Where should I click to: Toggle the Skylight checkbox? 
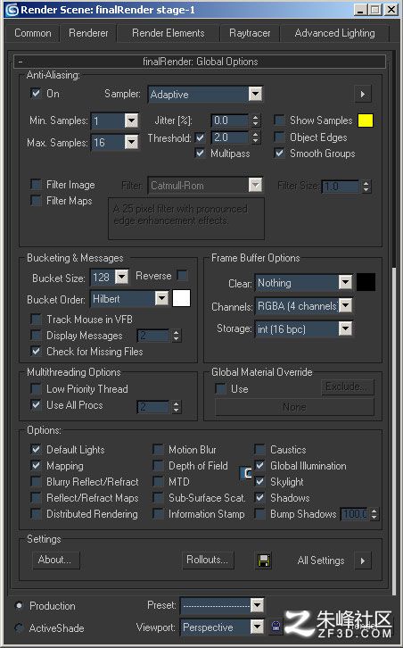click(x=259, y=481)
